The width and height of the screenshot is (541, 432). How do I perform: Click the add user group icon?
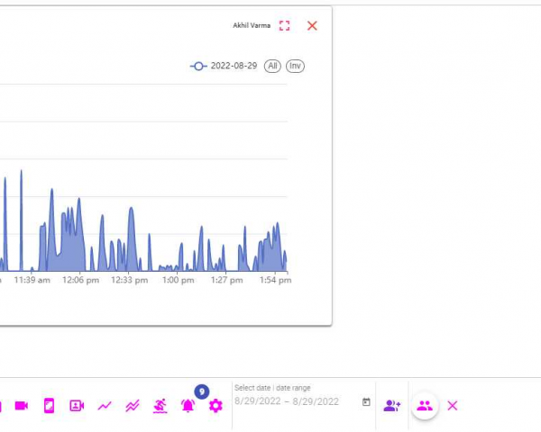[391, 406]
